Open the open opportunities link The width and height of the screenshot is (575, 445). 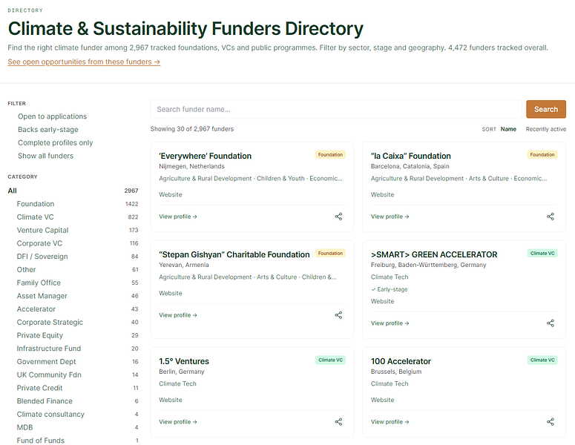[84, 62]
